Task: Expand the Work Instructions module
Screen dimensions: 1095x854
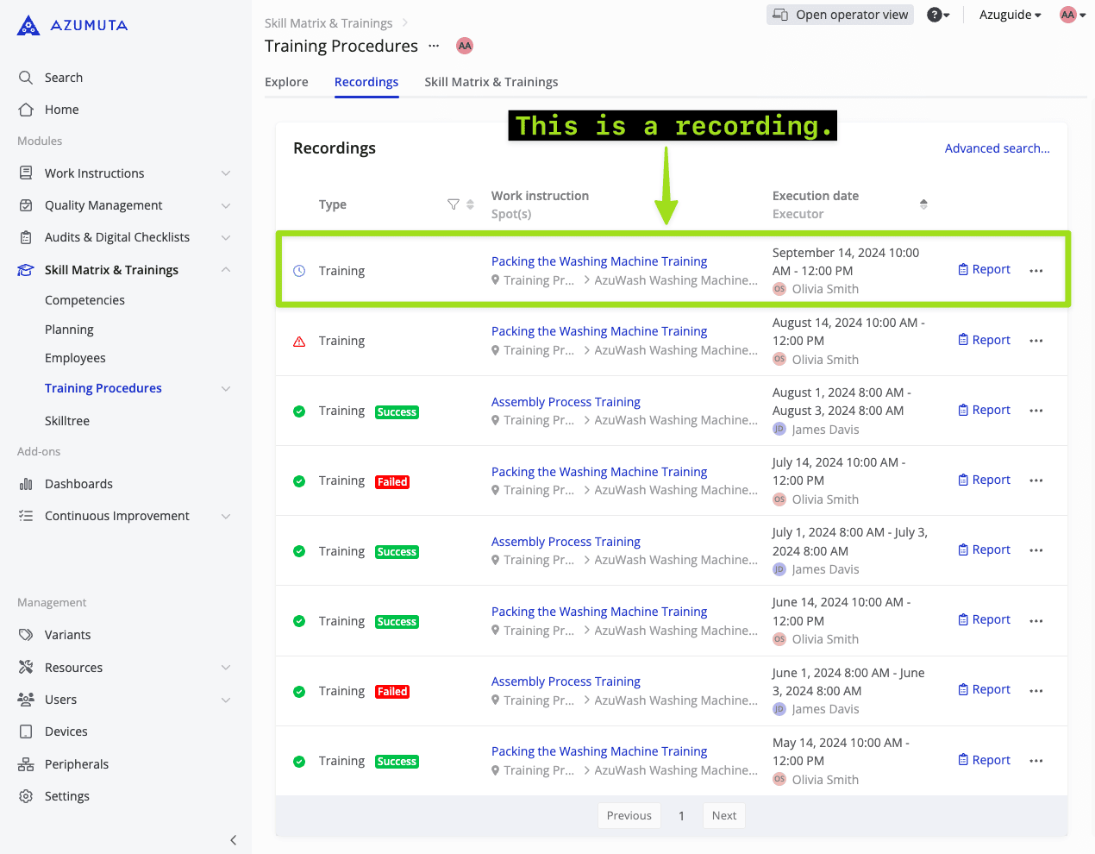Action: pos(226,173)
